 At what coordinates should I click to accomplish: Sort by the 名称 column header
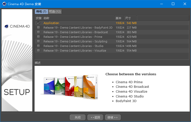(x=79, y=18)
